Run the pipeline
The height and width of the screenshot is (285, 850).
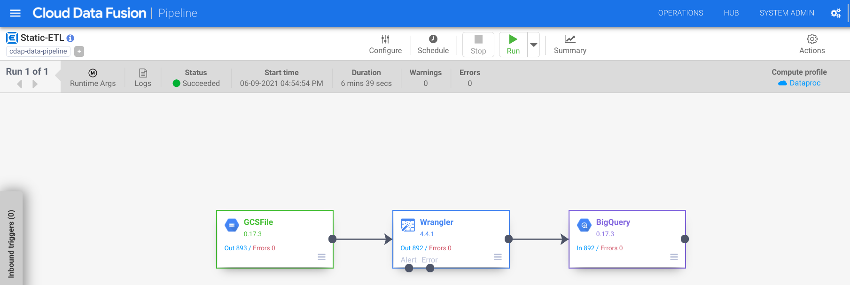pos(513,45)
